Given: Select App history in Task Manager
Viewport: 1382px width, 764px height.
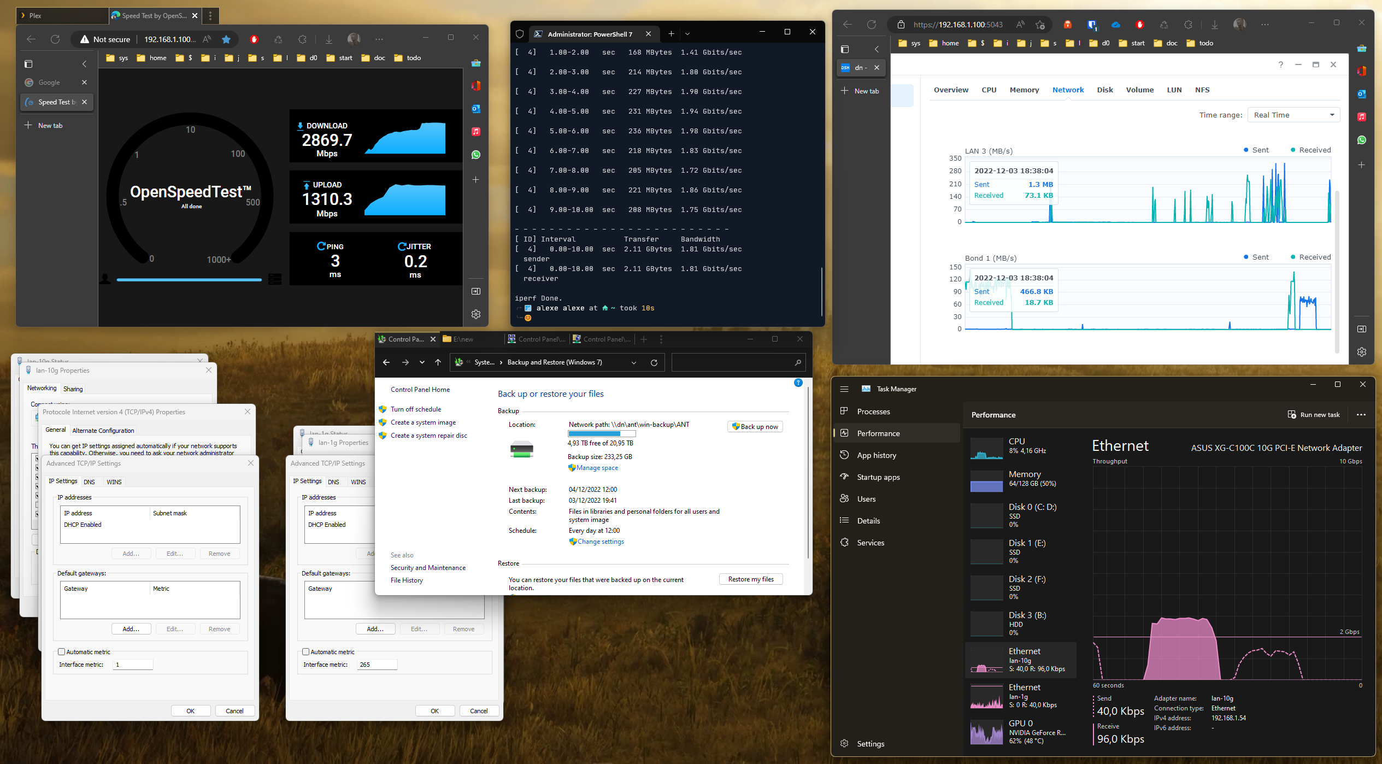Looking at the screenshot, I should (x=876, y=455).
